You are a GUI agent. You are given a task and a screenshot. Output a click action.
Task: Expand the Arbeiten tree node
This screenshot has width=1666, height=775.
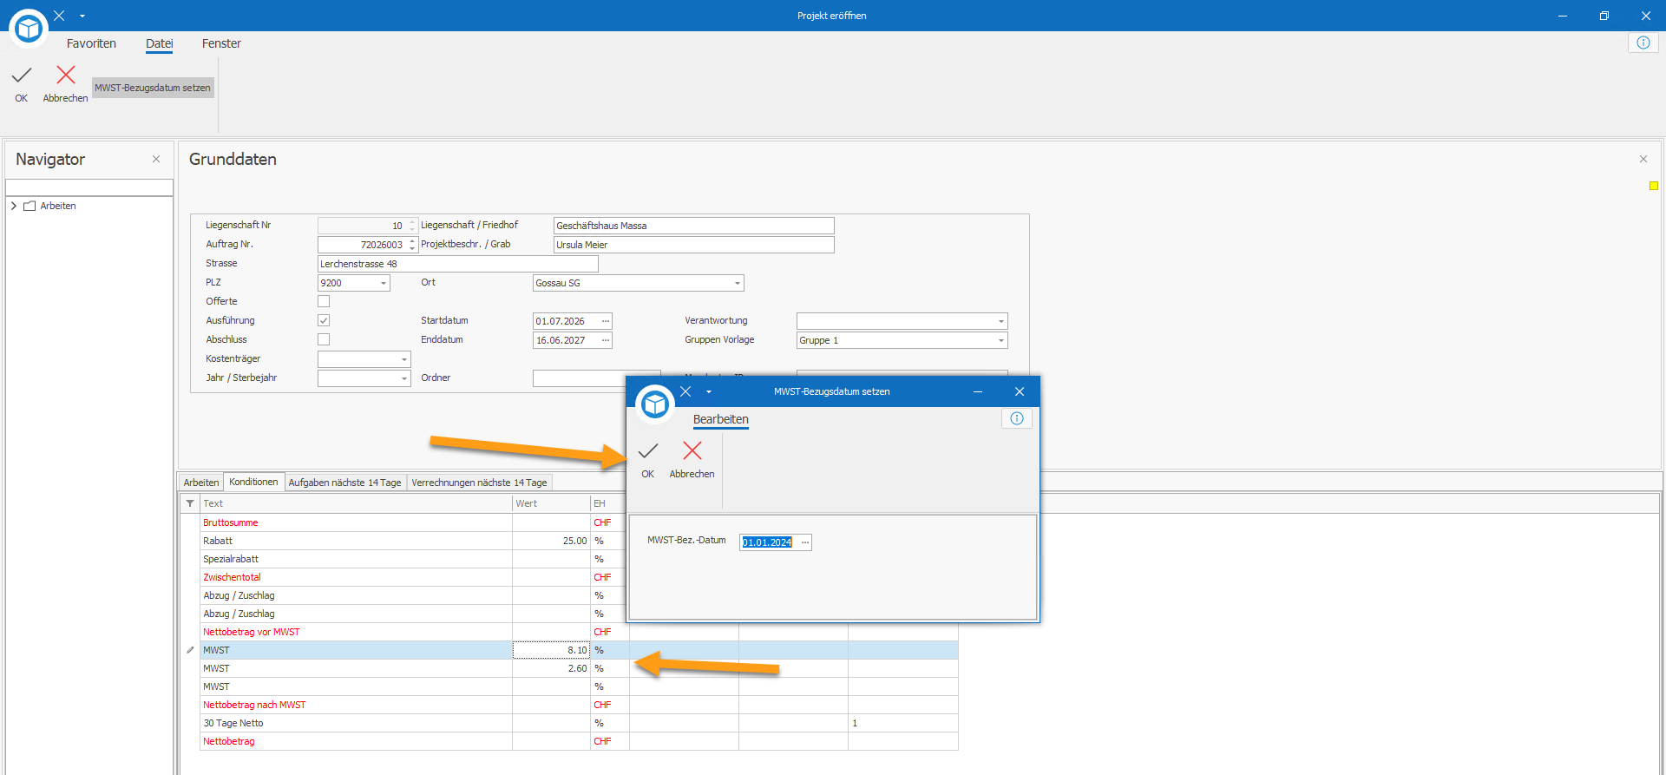tap(14, 206)
